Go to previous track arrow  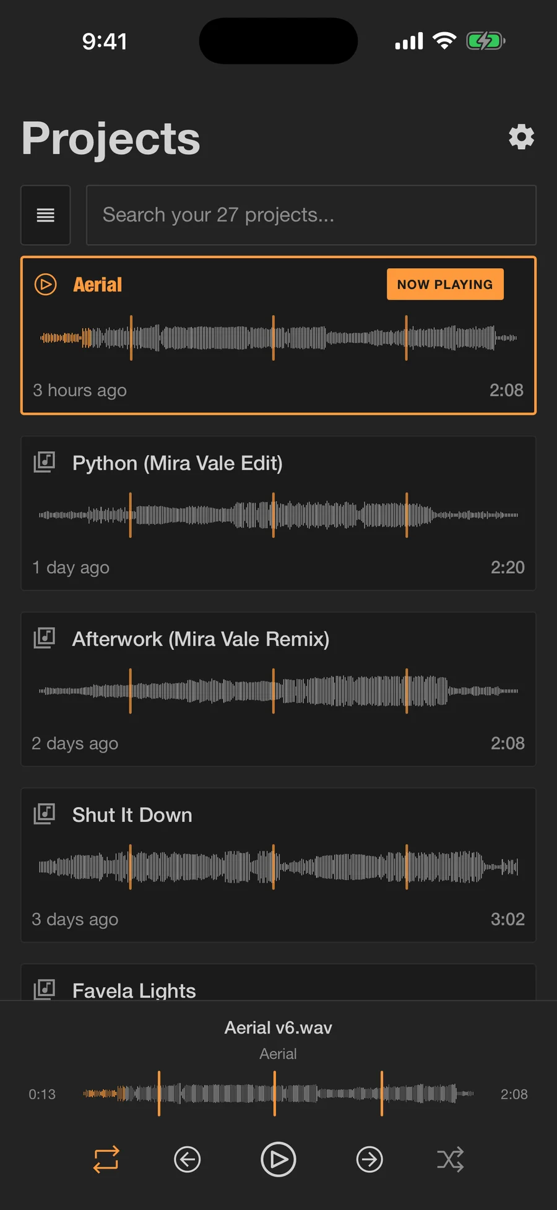[188, 1159]
